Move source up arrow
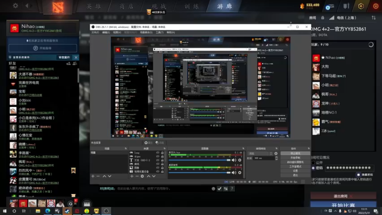382x215 pixels. click(x=149, y=176)
